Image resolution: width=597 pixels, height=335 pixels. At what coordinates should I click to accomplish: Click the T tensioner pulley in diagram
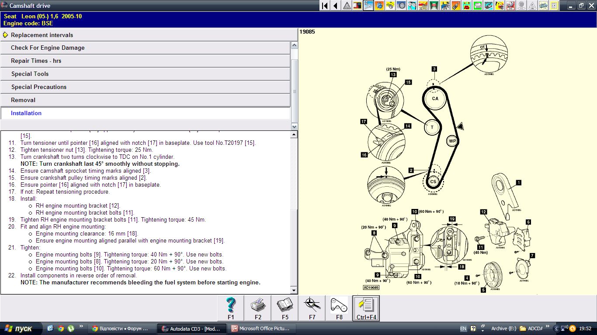tap(432, 127)
